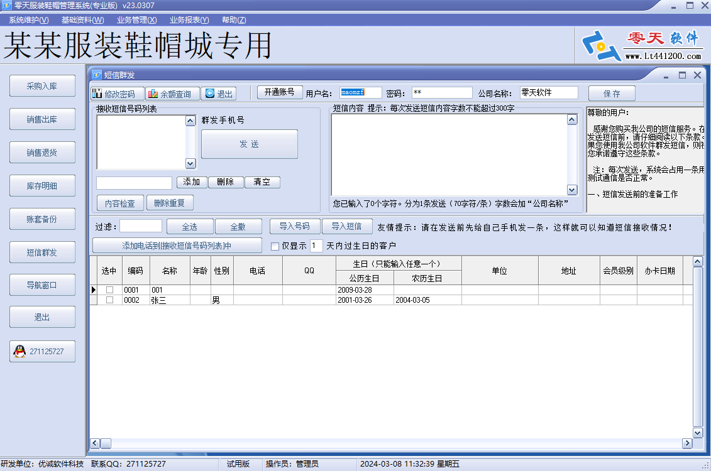Open the 帮助(Z) menu
This screenshot has width=711, height=471.
coord(234,20)
